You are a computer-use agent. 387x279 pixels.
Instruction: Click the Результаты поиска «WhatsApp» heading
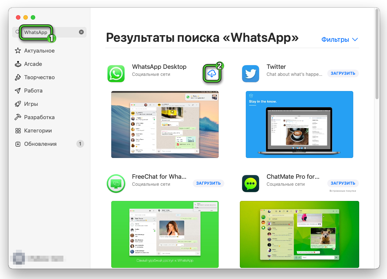[202, 38]
